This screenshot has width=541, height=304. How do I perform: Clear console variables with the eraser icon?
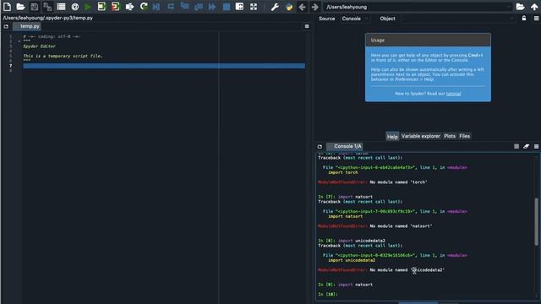(x=526, y=146)
